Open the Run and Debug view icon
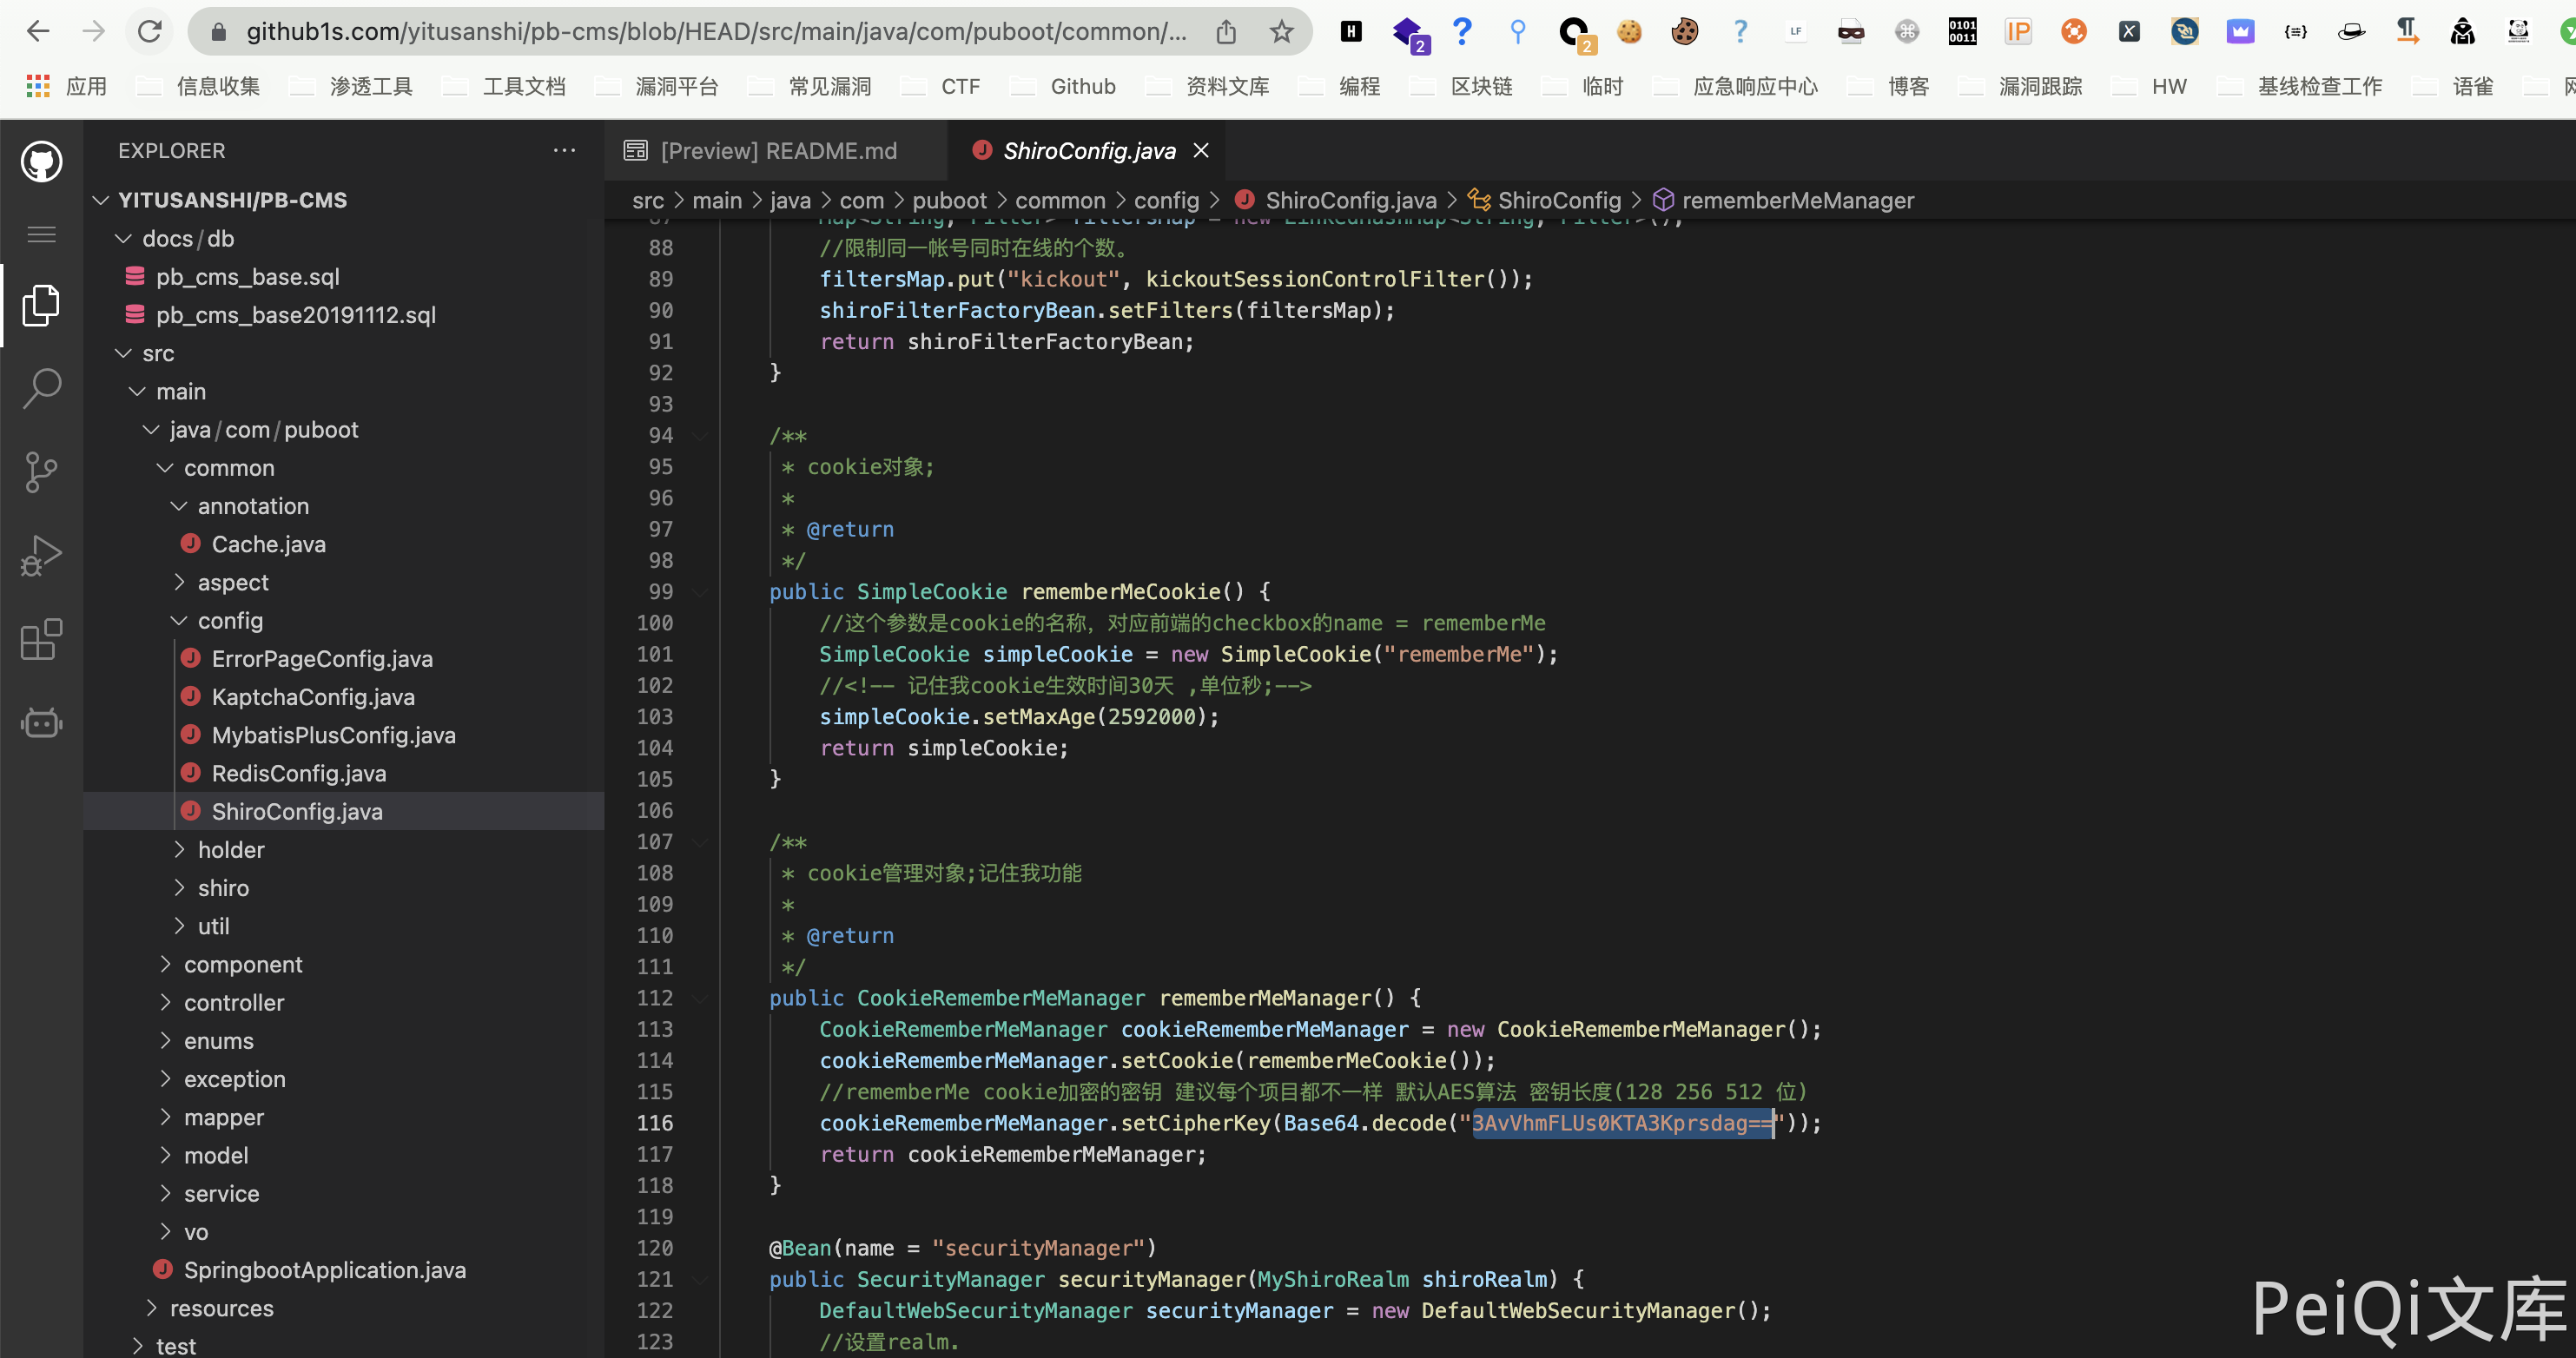This screenshot has width=2576, height=1358. tap(41, 556)
